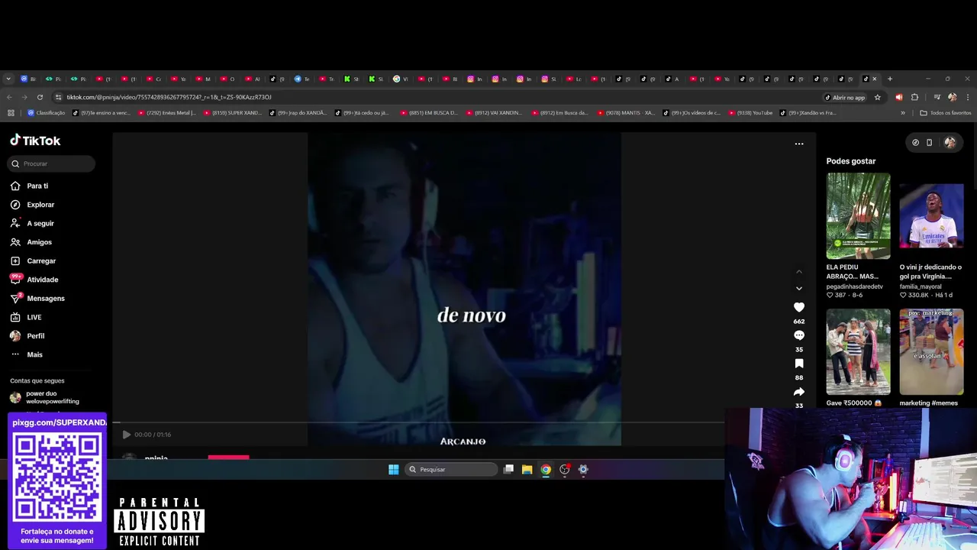Open the comments with 35 replies
The width and height of the screenshot is (977, 550).
point(799,335)
